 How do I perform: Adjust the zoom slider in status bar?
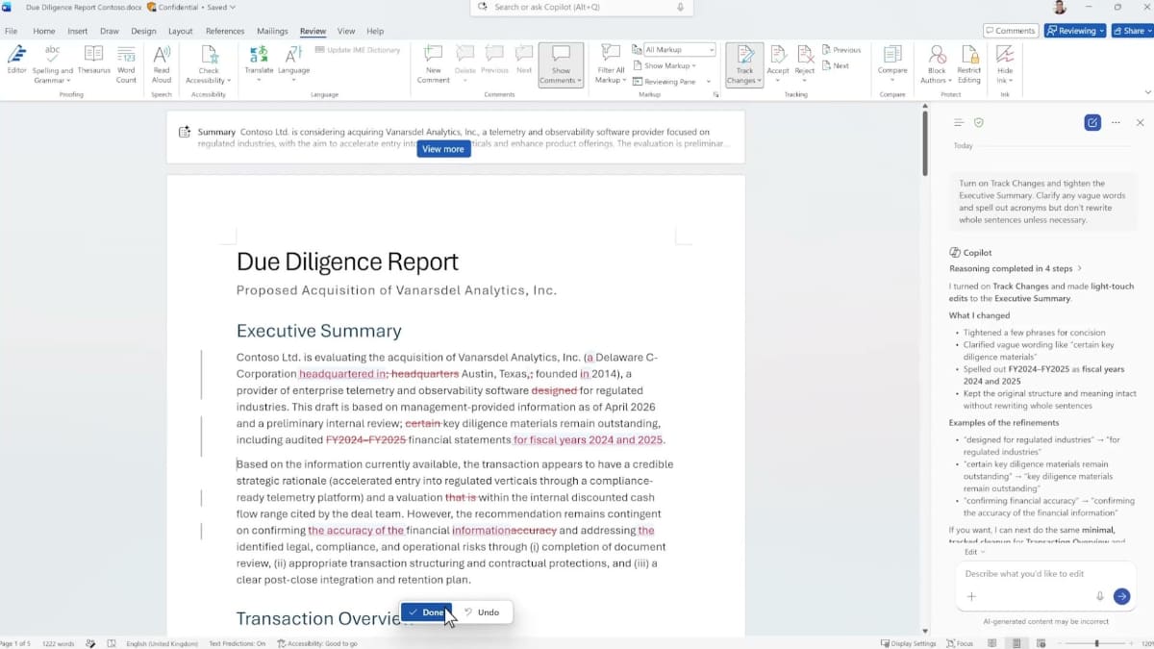1096,643
